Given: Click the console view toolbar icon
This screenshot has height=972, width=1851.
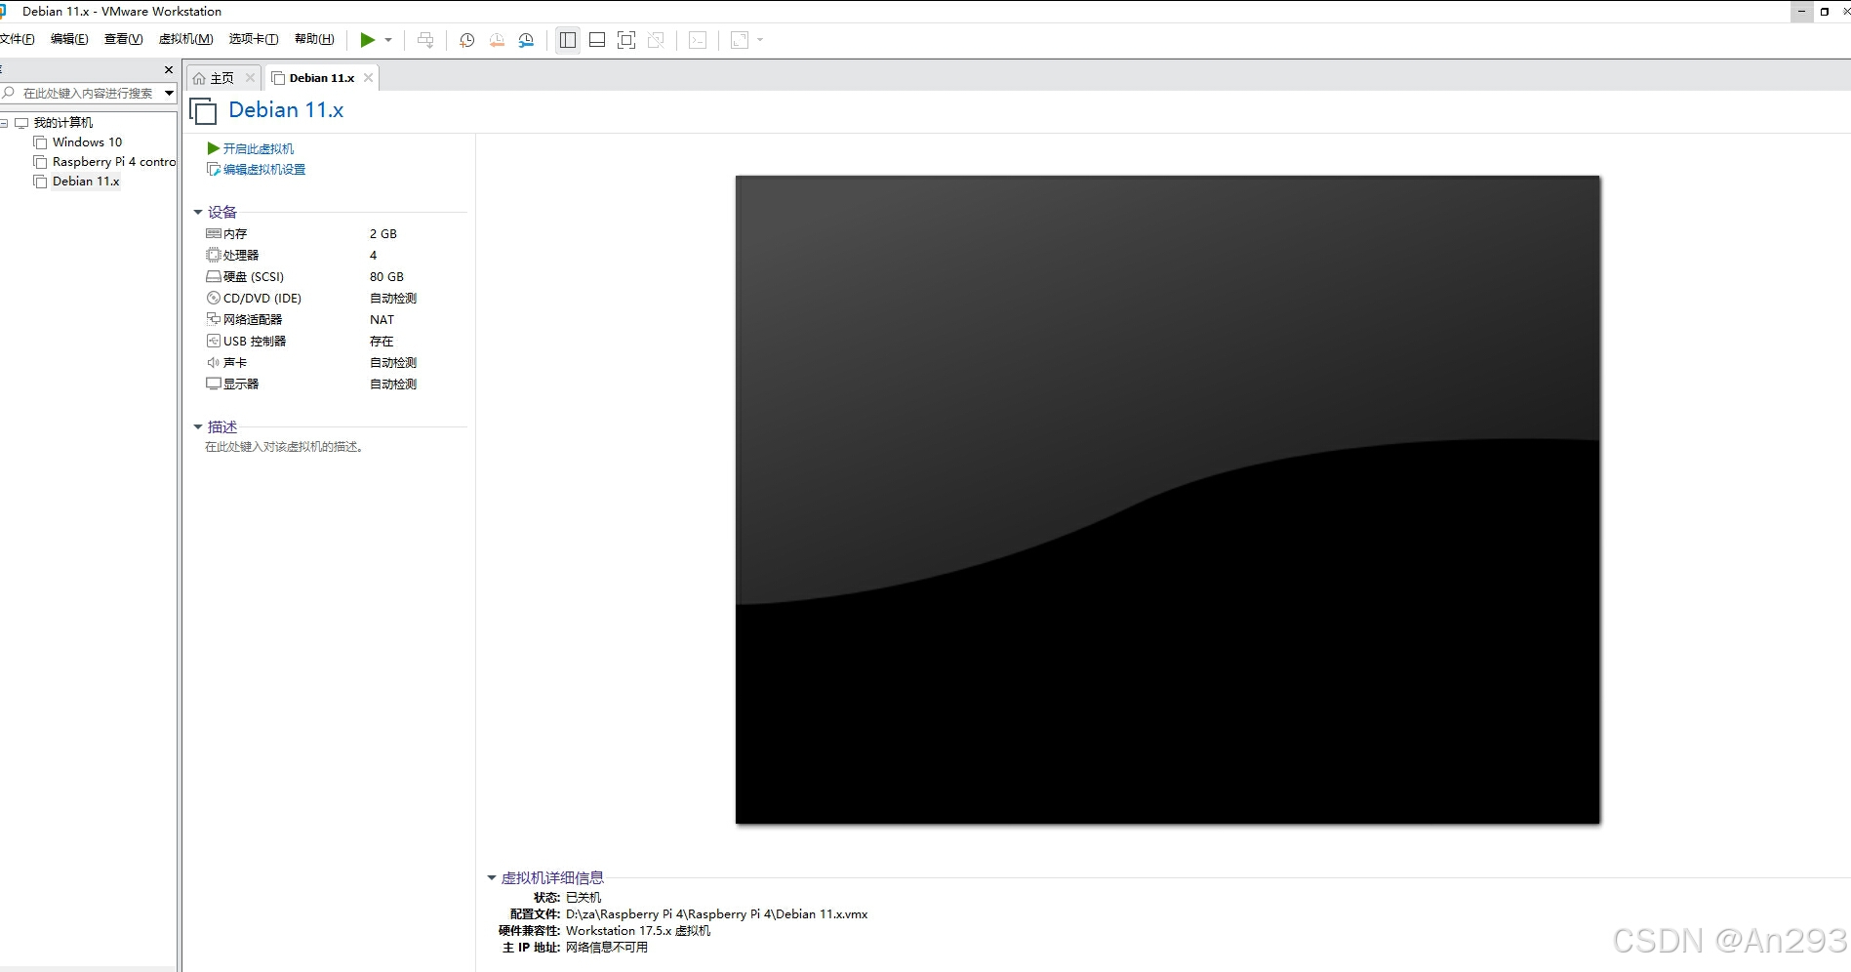Looking at the screenshot, I should coord(698,40).
